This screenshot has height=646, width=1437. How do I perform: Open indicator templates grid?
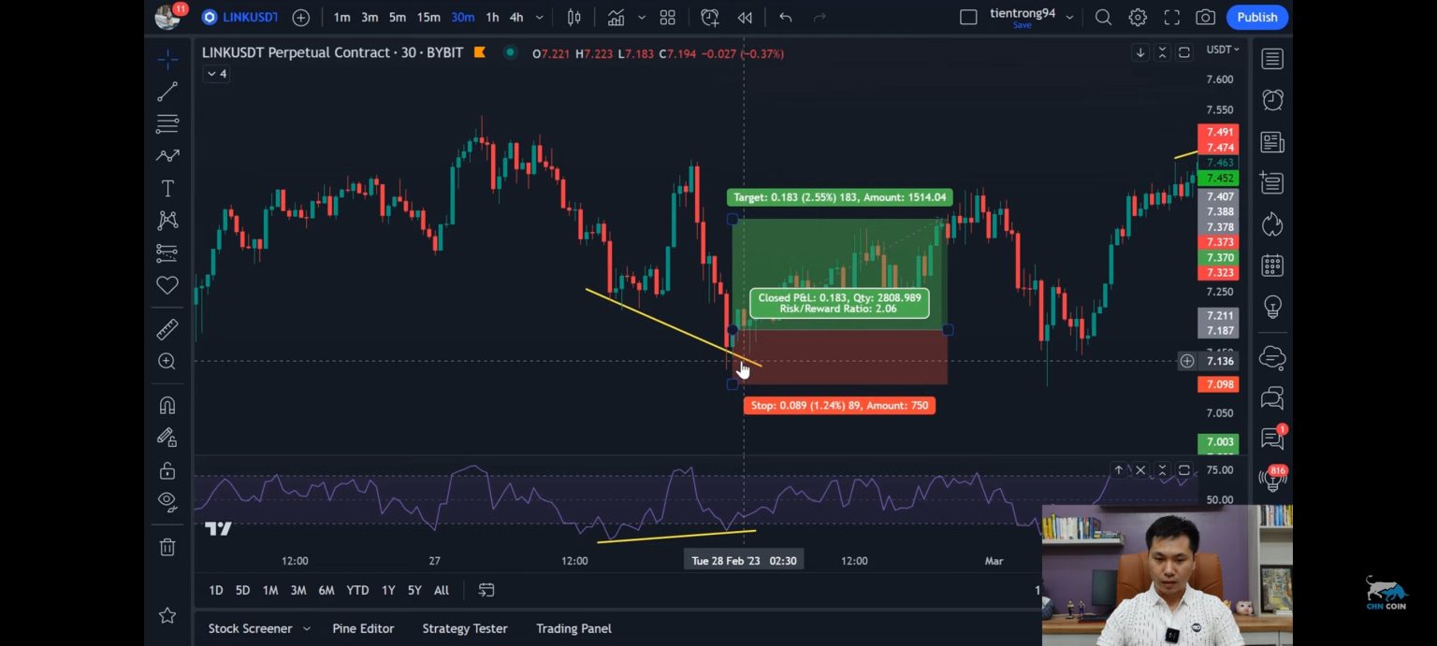668,17
